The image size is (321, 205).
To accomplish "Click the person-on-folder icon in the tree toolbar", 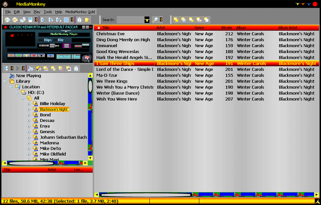I will pos(46,68).
